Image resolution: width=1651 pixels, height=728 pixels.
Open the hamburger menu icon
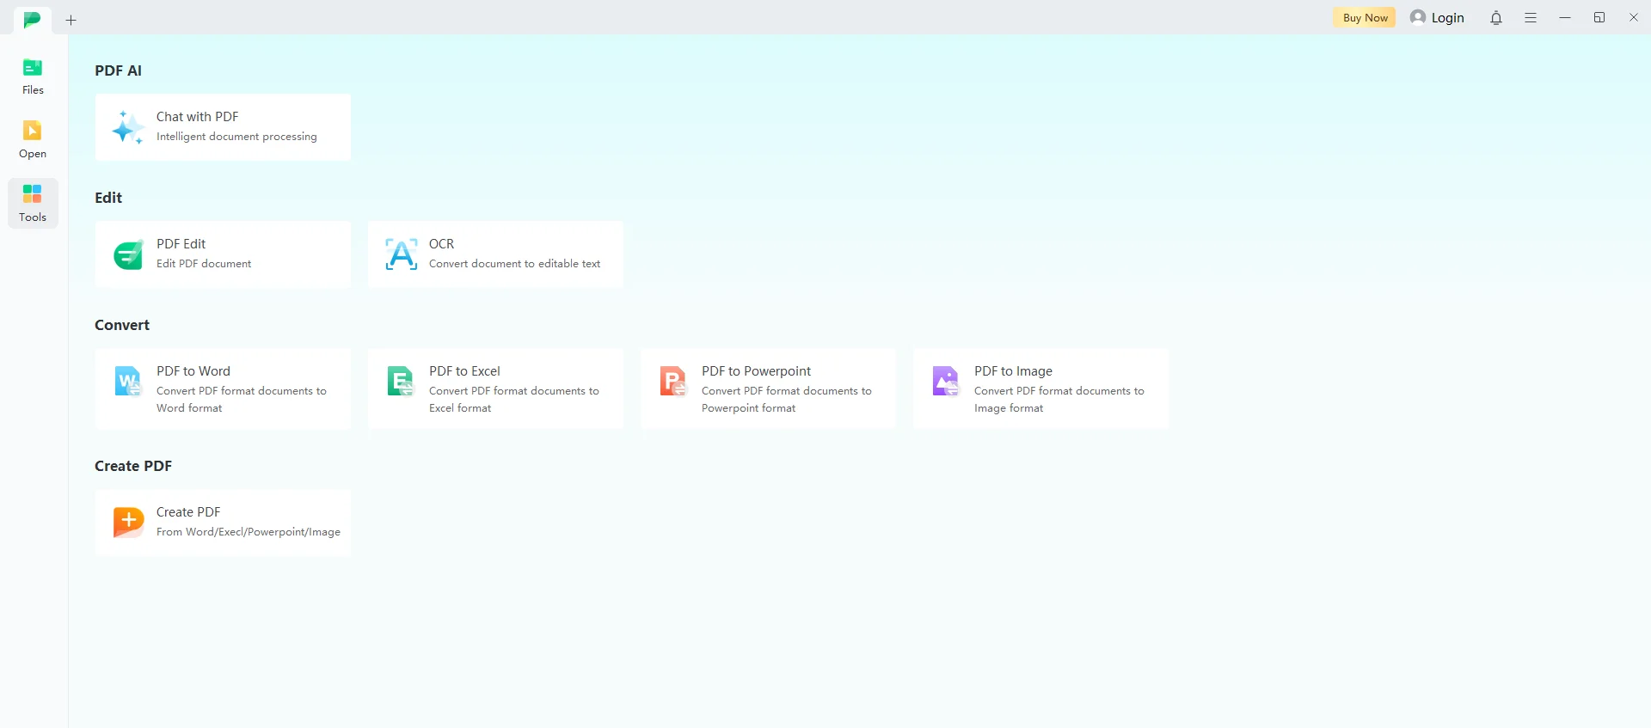tap(1531, 18)
